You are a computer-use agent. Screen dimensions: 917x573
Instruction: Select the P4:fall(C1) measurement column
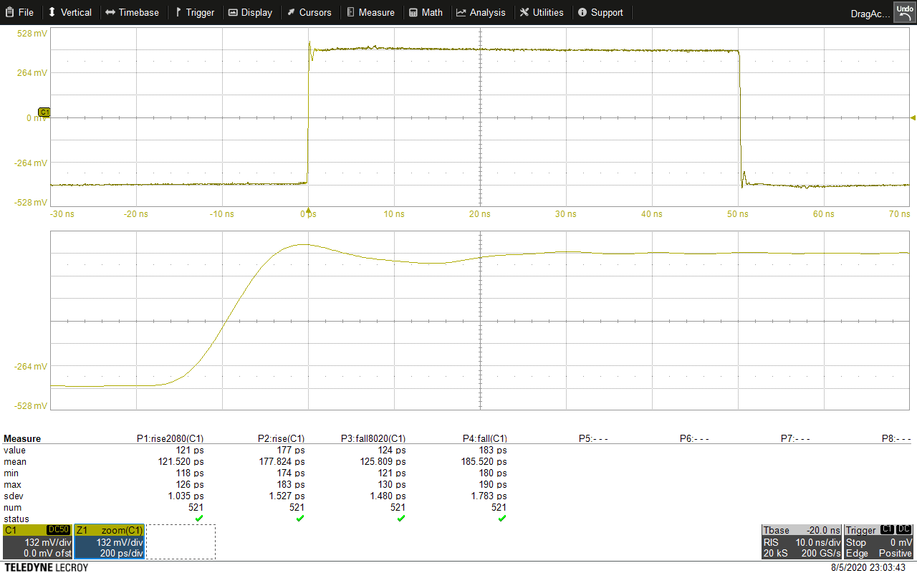[x=485, y=438]
